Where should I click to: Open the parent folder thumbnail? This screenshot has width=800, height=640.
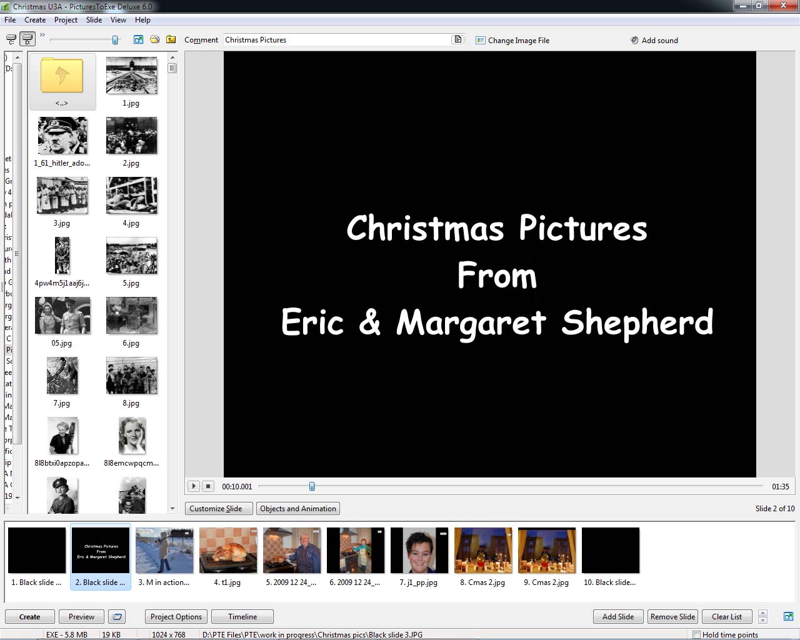tap(62, 81)
